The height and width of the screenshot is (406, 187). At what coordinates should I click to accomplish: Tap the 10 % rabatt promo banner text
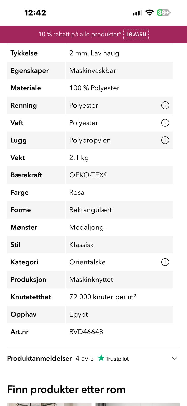pos(80,34)
